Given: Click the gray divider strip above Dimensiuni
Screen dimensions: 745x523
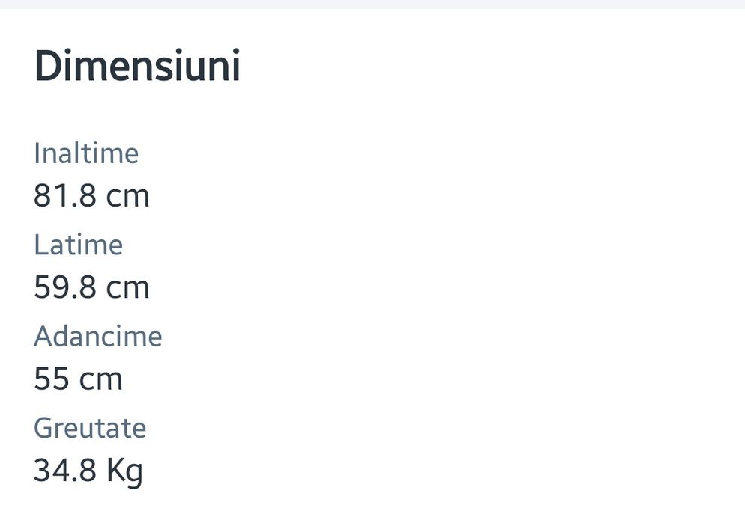Looking at the screenshot, I should point(372,4).
